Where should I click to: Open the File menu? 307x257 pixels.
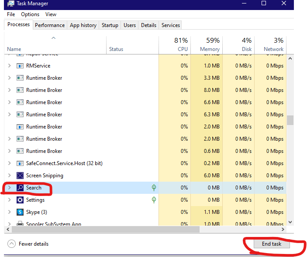[11, 14]
